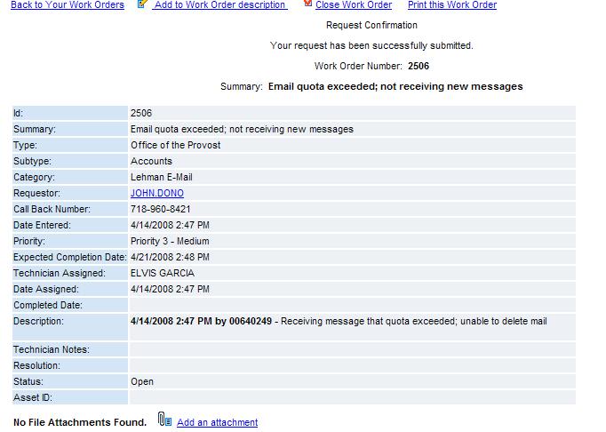The width and height of the screenshot is (606, 432).
Task: Click the Add an attachment link
Action: 217,422
